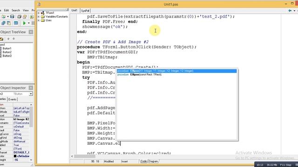The width and height of the screenshot is (298, 167).
Task: Click the Button3Click procedure declaration line
Action: click(x=136, y=47)
